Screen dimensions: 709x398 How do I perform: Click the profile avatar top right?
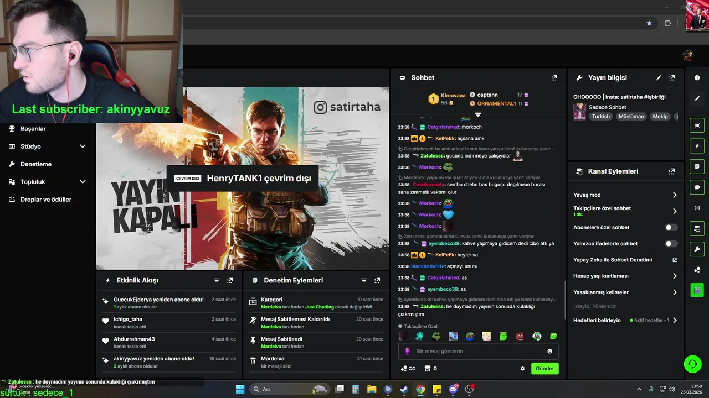(688, 55)
